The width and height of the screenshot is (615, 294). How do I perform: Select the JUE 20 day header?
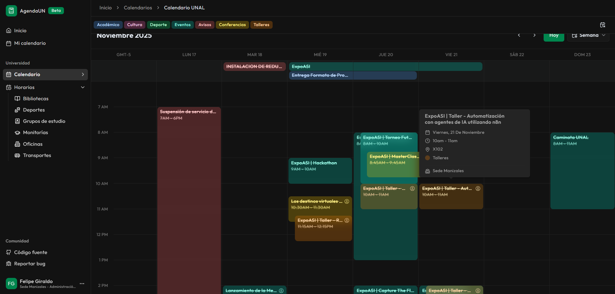click(x=386, y=55)
